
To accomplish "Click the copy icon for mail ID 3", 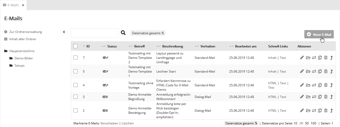I will [x=320, y=97].
